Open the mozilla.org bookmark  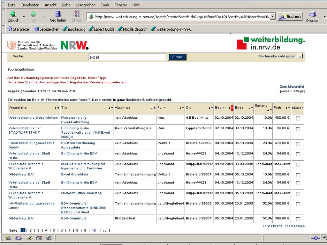pos(74,29)
